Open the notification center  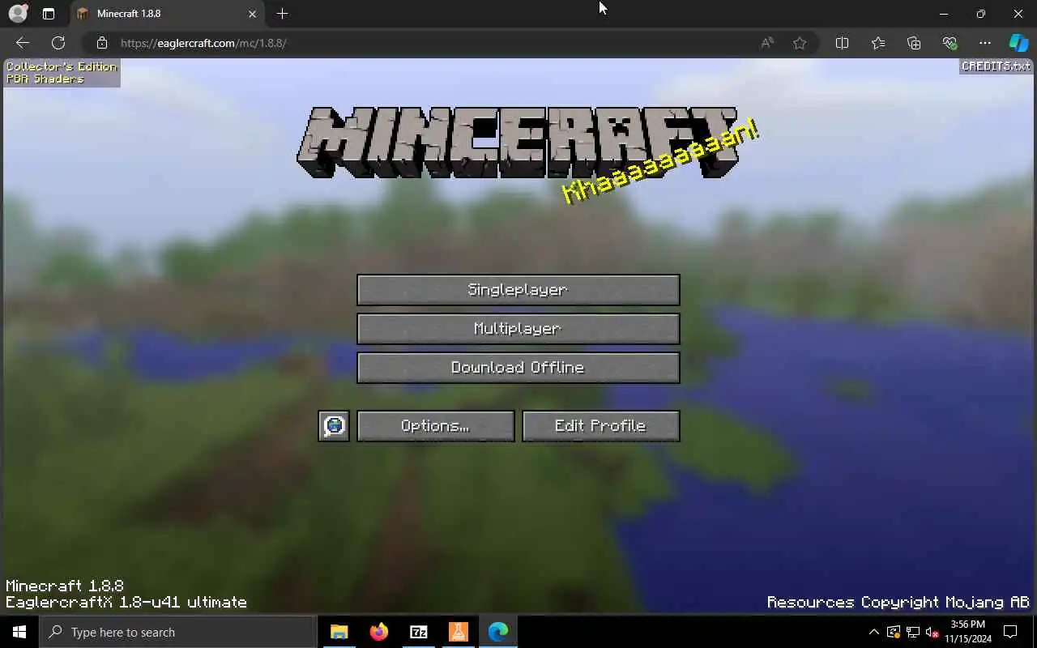point(1010,632)
